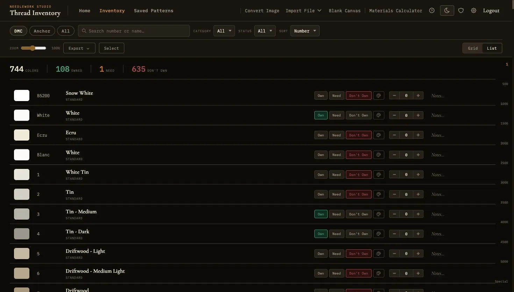
Task: Click the Logout button
Action: [x=491, y=10]
